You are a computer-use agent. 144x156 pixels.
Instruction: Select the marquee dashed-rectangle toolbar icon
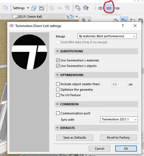42,8
